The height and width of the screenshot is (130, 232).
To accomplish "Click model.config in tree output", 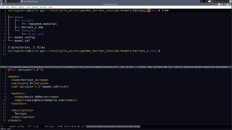I will [x=25, y=38].
